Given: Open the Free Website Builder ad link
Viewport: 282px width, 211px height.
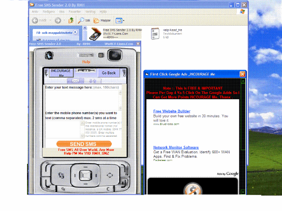Looking at the screenshot, I should click(x=172, y=111).
